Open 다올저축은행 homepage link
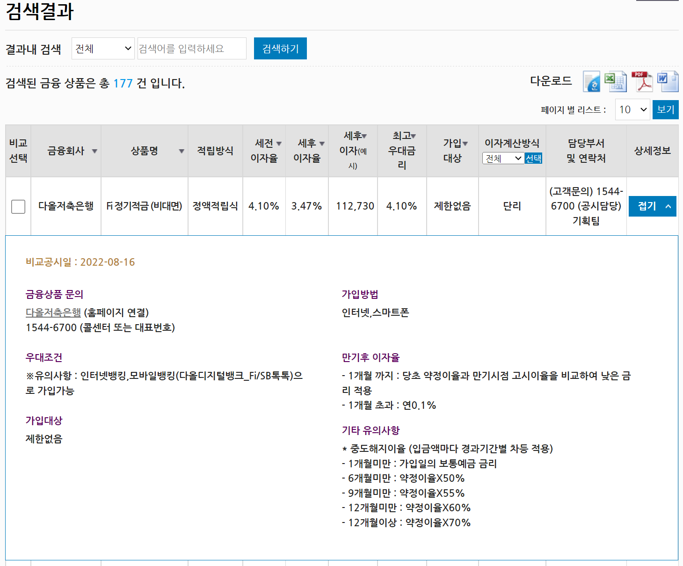The image size is (683, 566). pyautogui.click(x=53, y=312)
